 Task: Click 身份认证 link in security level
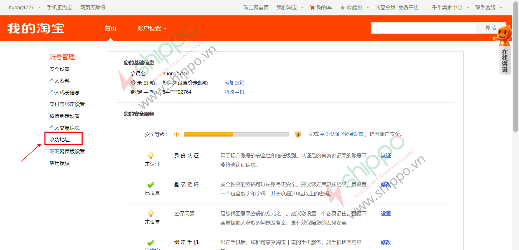pos(330,134)
